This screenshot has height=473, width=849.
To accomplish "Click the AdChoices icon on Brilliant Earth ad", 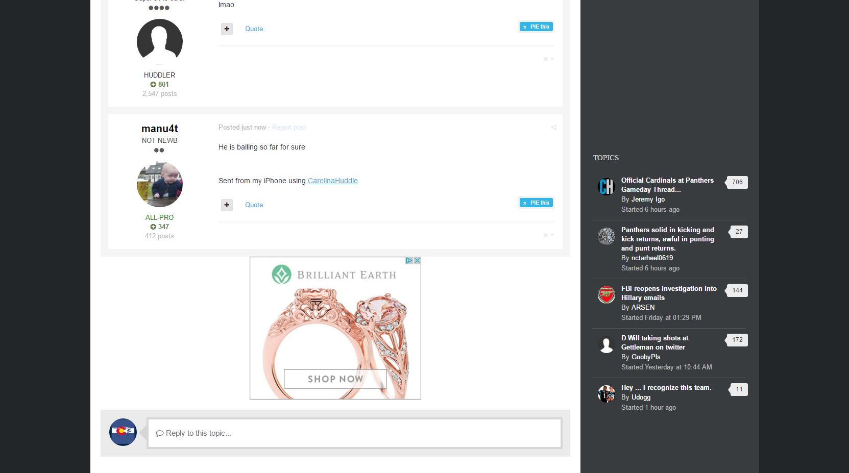I will [x=409, y=261].
